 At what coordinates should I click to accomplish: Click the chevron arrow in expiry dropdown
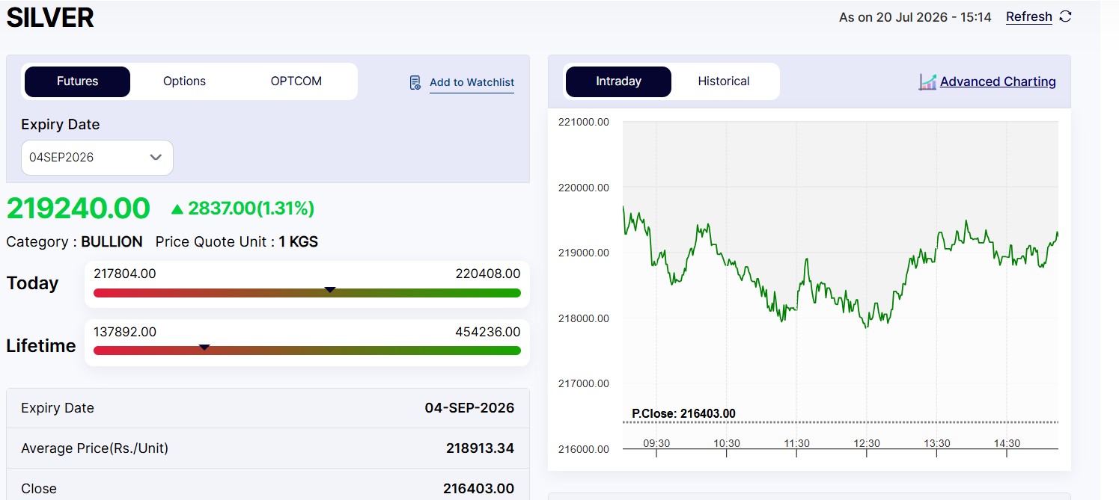(x=156, y=157)
